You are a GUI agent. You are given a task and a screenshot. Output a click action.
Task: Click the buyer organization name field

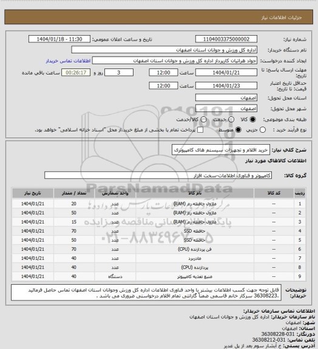click(164, 50)
